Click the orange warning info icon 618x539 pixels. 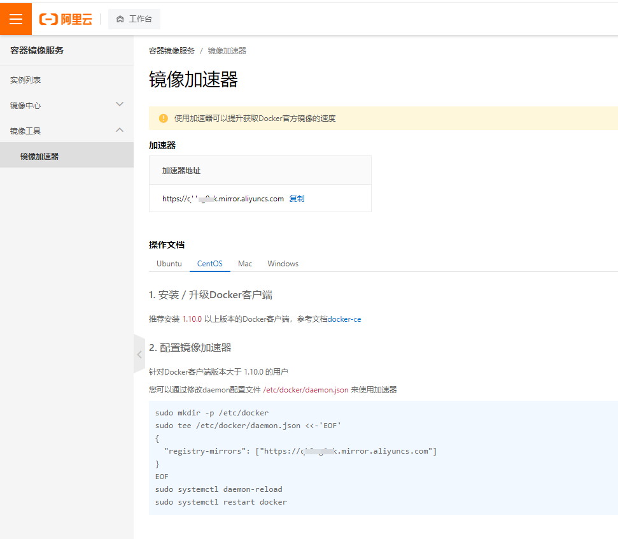click(163, 119)
